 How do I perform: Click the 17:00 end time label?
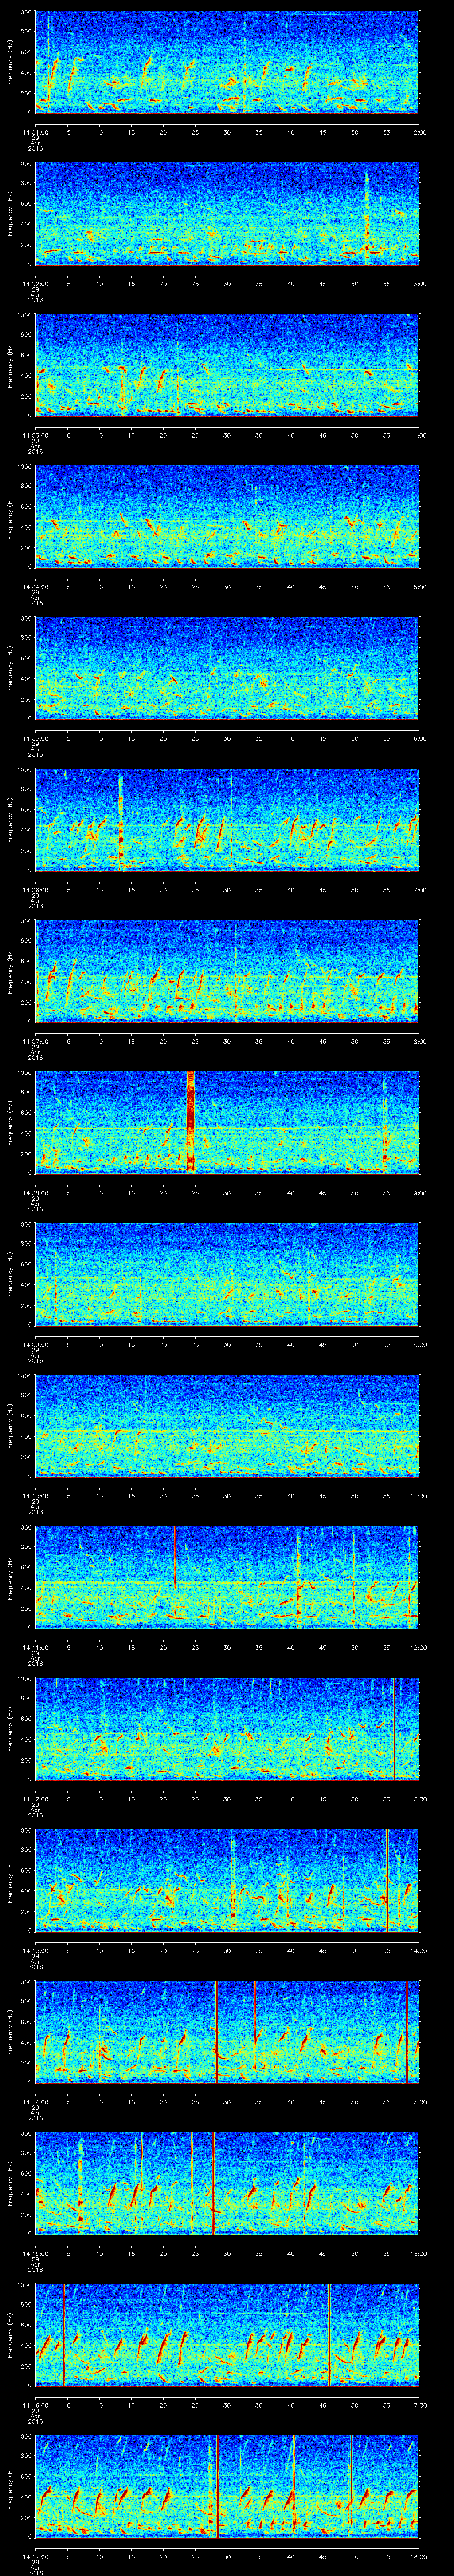(418, 2404)
